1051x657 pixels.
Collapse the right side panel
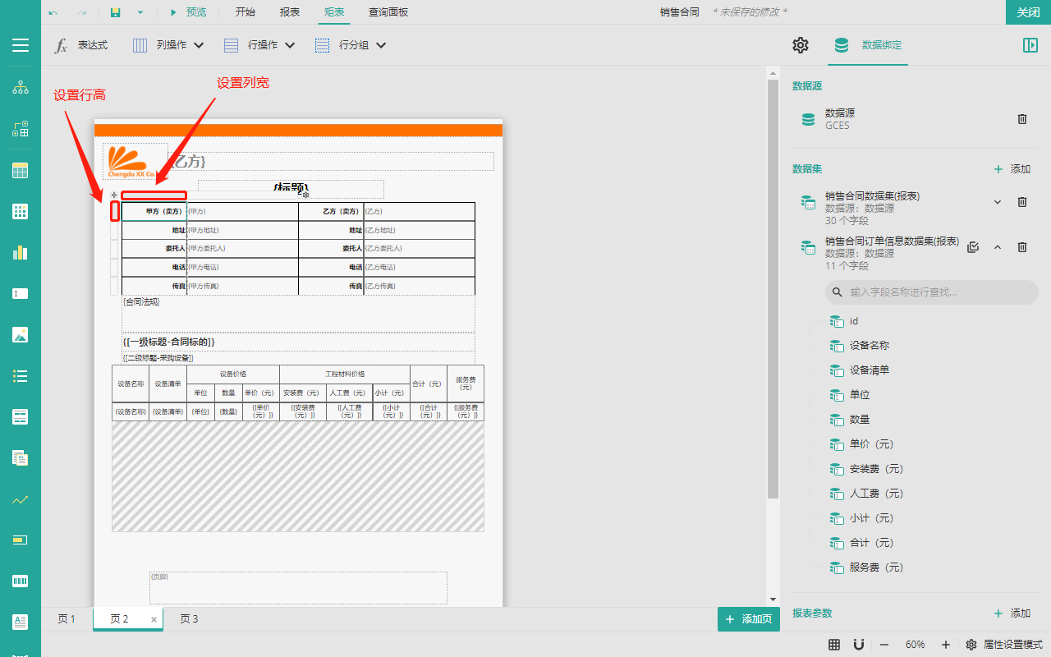tap(1030, 45)
